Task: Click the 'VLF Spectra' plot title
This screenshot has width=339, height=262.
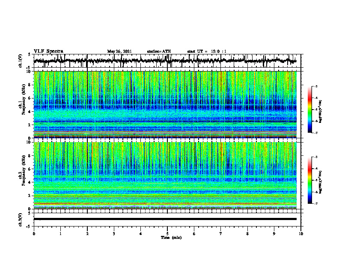Action: (48, 51)
